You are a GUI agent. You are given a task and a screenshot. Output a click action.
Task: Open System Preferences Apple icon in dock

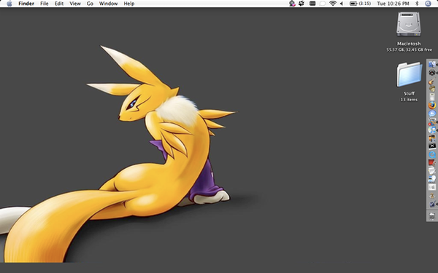tap(432, 187)
